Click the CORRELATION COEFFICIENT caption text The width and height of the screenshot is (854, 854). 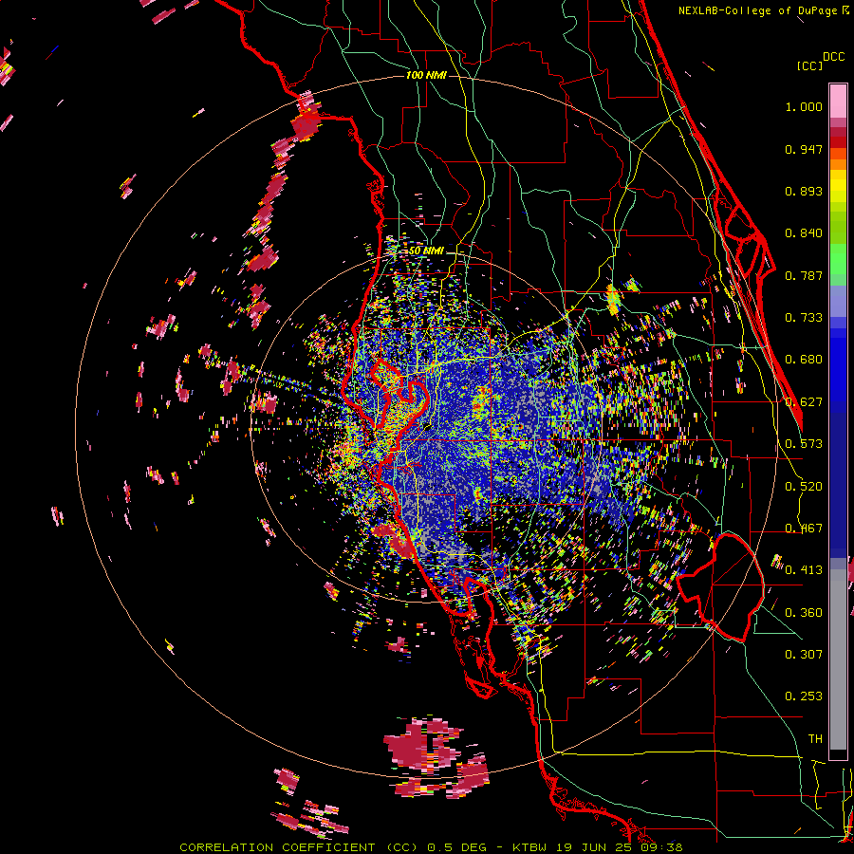(277, 847)
